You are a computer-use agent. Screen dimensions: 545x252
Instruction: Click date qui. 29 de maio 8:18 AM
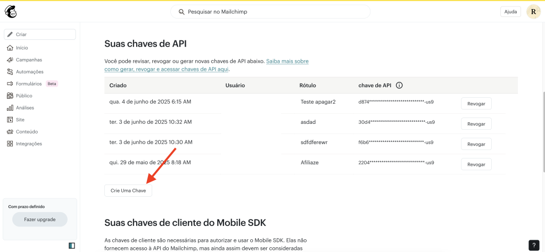(150, 163)
